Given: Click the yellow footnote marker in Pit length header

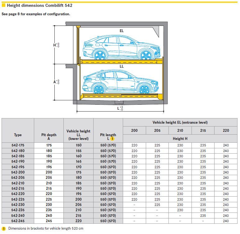Looking at the screenshot, I should (x=113, y=139).
